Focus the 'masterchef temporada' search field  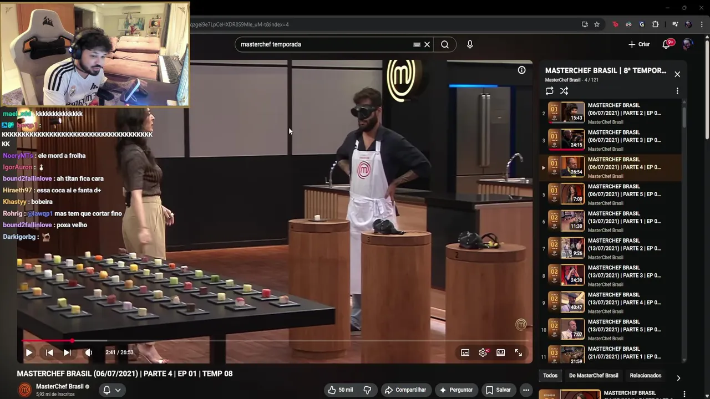click(x=324, y=44)
